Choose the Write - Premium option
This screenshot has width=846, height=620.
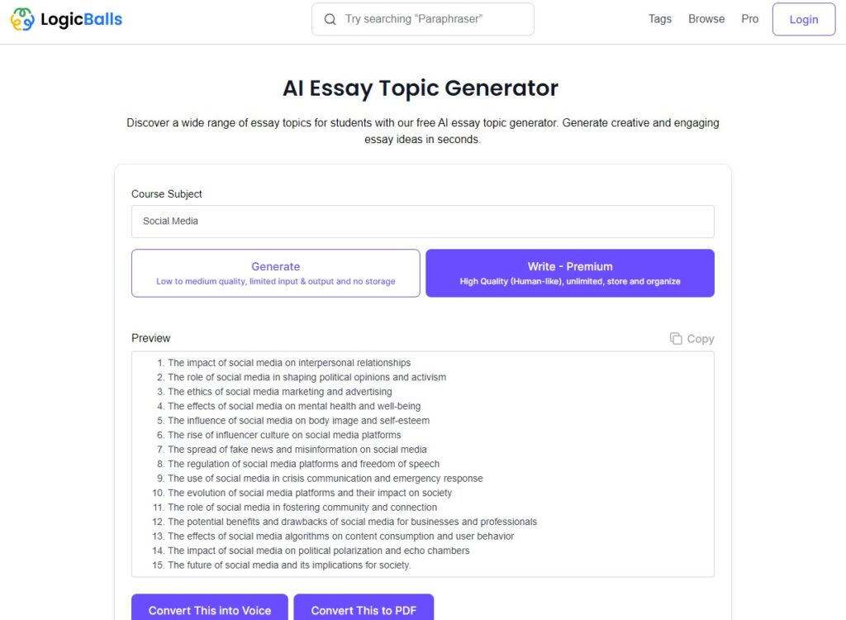point(569,273)
